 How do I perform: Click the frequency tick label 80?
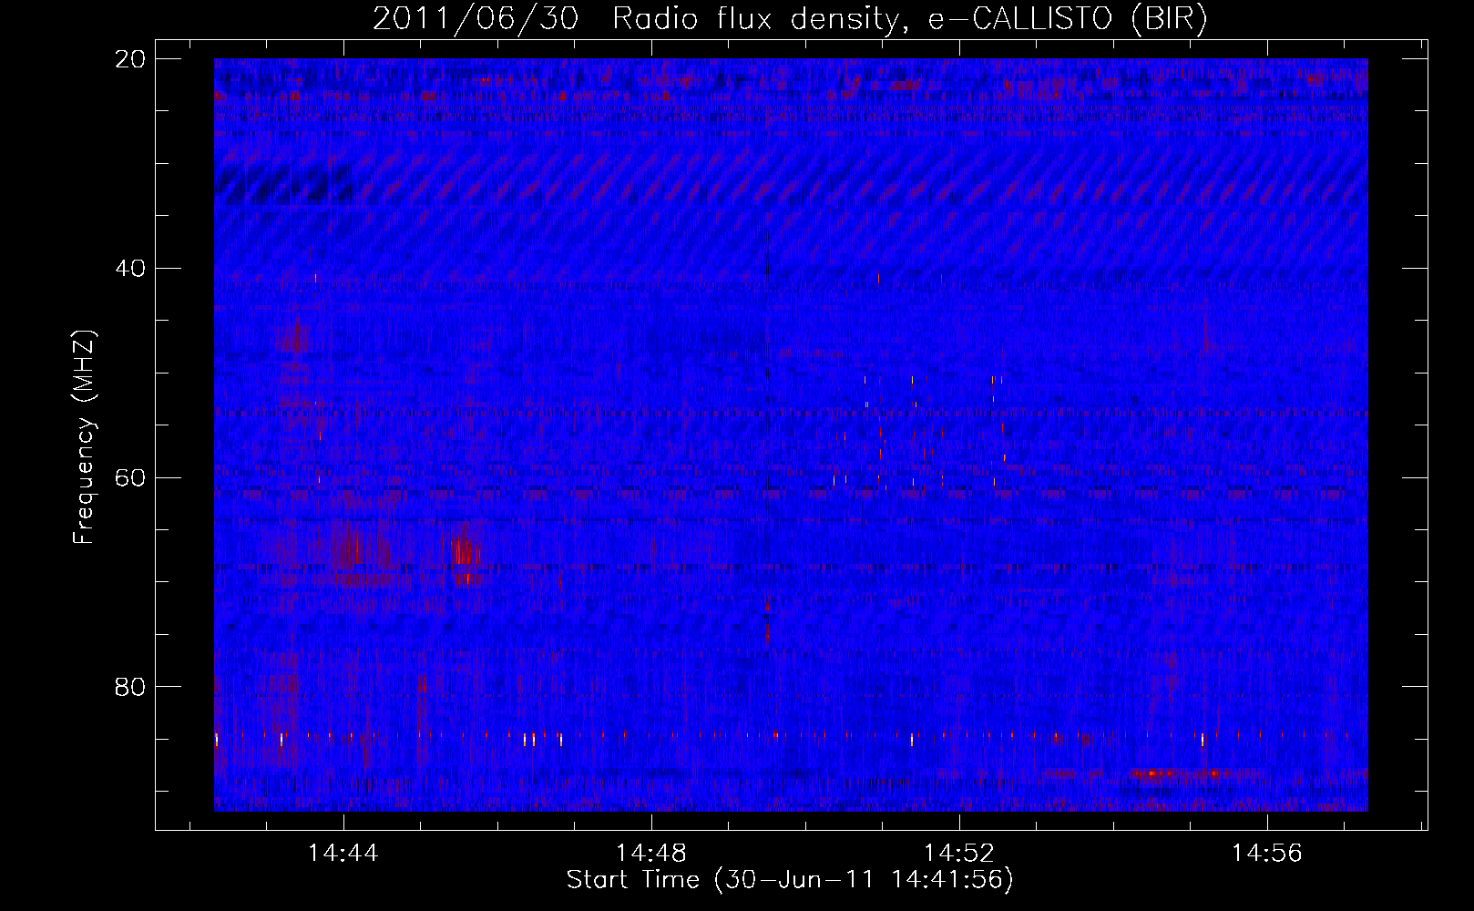[x=130, y=687]
